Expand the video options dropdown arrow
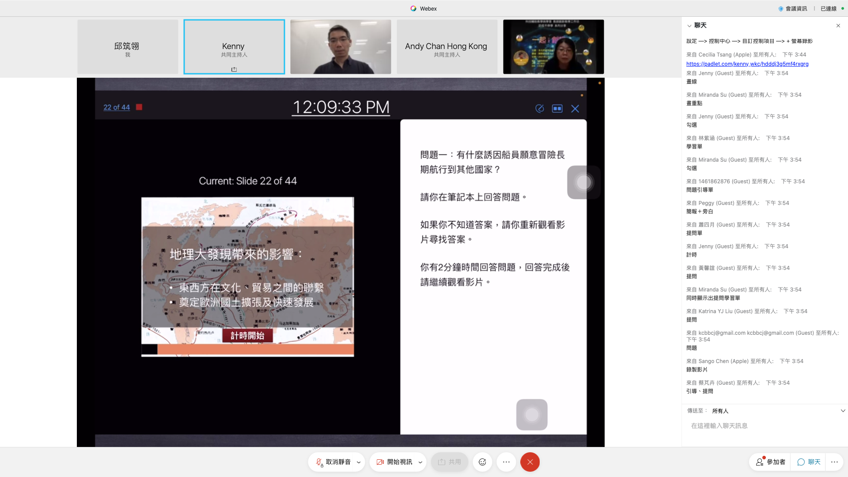 pyautogui.click(x=420, y=462)
